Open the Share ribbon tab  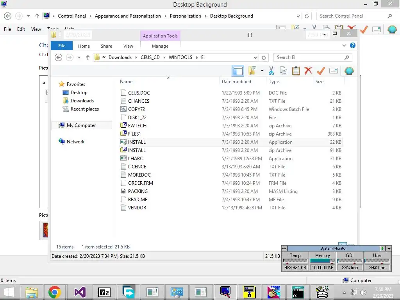[x=106, y=46]
